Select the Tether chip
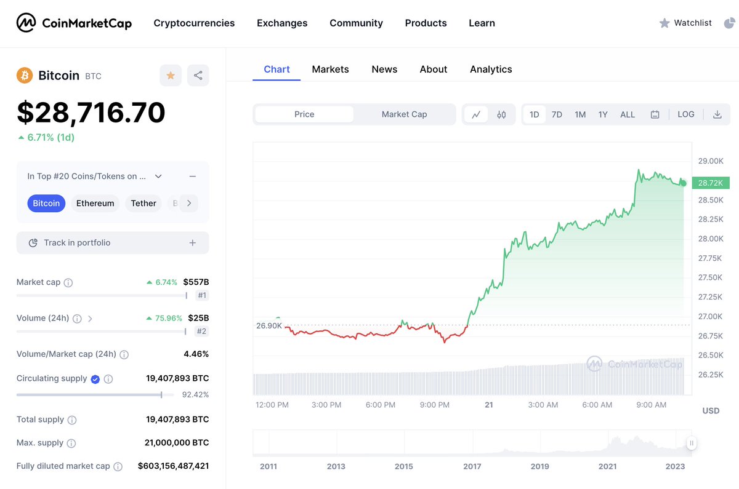This screenshot has height=489, width=739. point(143,204)
